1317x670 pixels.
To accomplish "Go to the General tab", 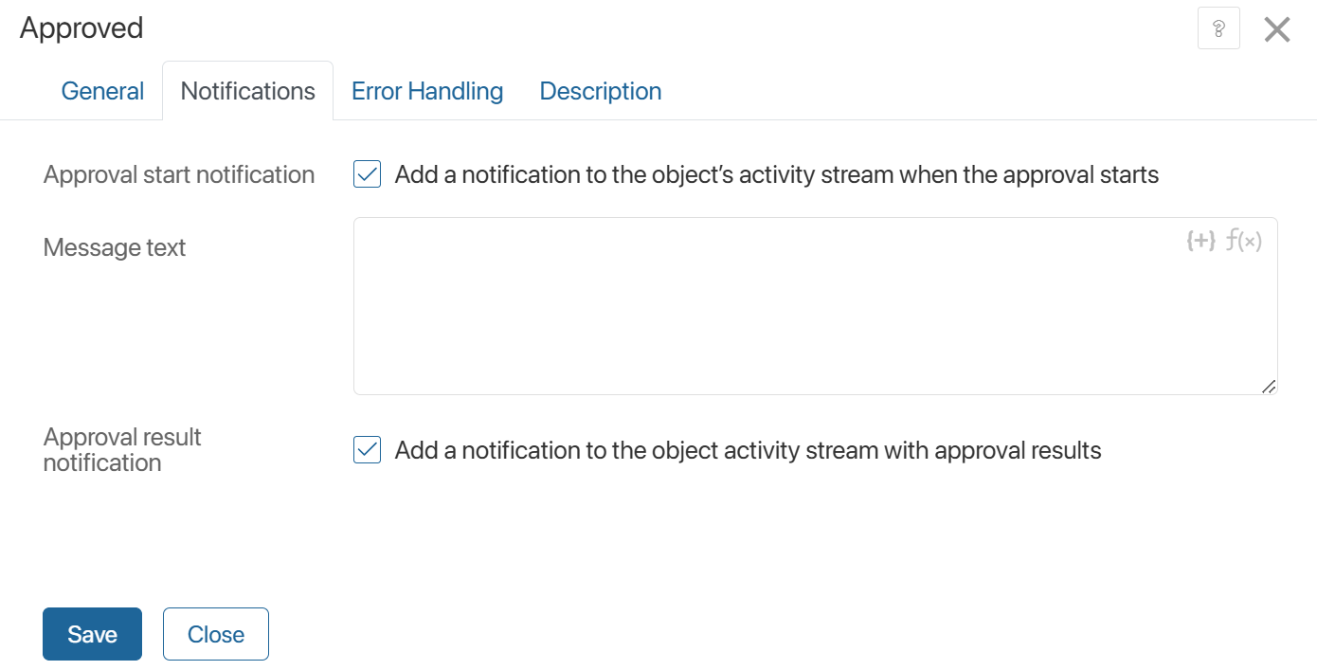I will point(102,90).
